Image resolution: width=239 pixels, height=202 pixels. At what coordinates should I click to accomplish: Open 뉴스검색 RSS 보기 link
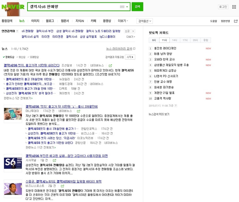click(159, 114)
